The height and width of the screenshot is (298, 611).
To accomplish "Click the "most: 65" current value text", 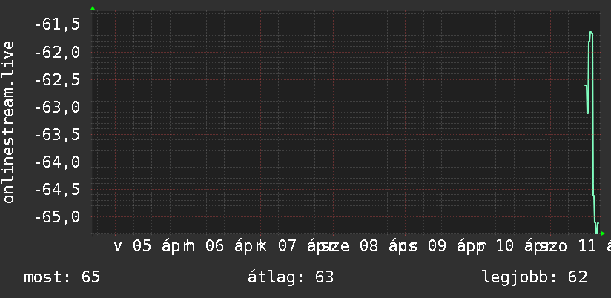I will coord(62,277).
